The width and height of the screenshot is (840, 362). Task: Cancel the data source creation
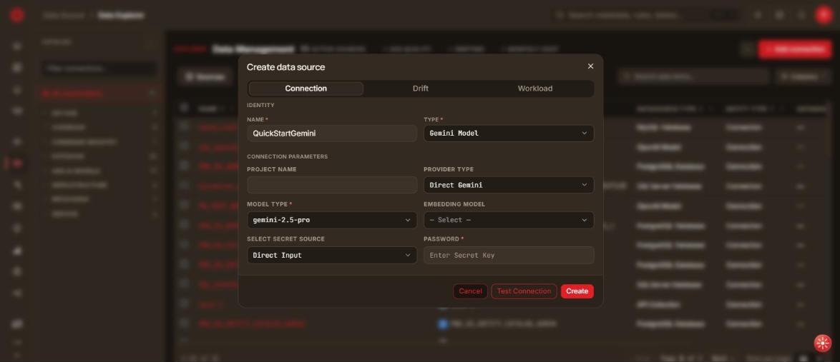click(470, 291)
